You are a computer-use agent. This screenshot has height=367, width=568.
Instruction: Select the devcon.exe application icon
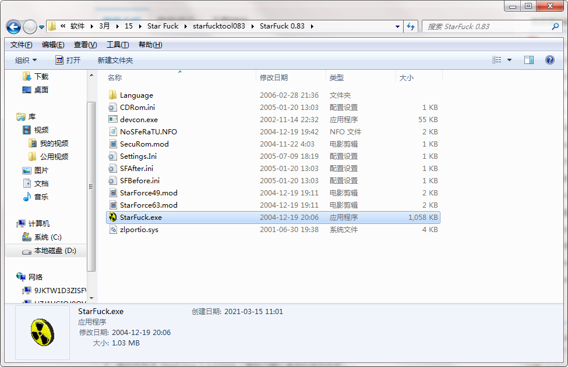112,119
